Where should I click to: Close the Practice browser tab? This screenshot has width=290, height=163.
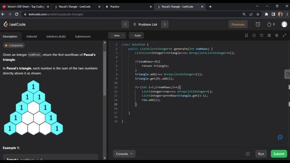tap(151, 7)
